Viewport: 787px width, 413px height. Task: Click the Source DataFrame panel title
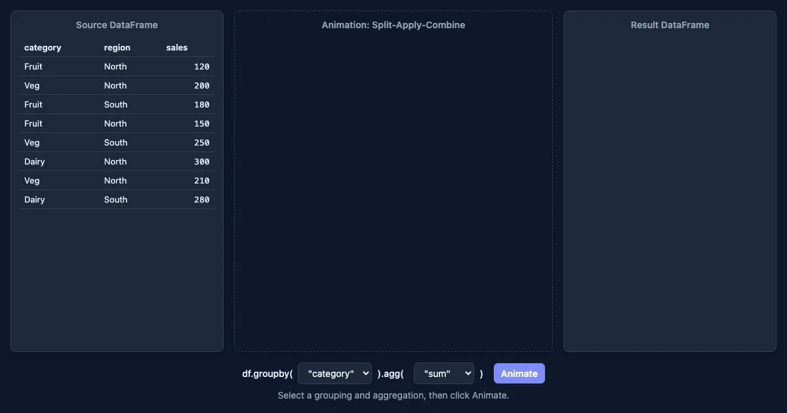117,25
